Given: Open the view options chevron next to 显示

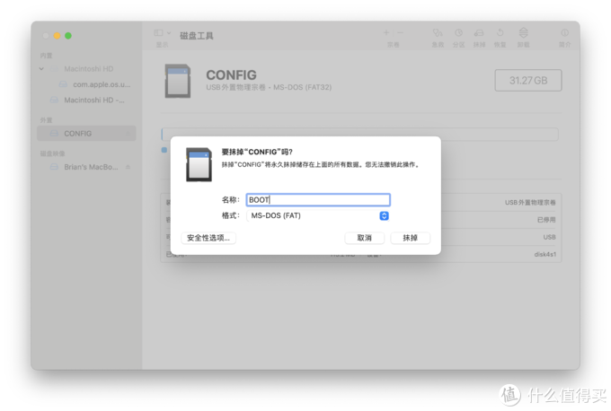Looking at the screenshot, I should pos(169,33).
